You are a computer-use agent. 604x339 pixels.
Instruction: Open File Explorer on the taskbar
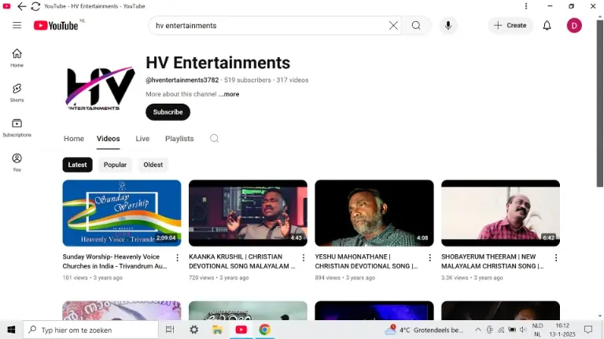tap(217, 330)
